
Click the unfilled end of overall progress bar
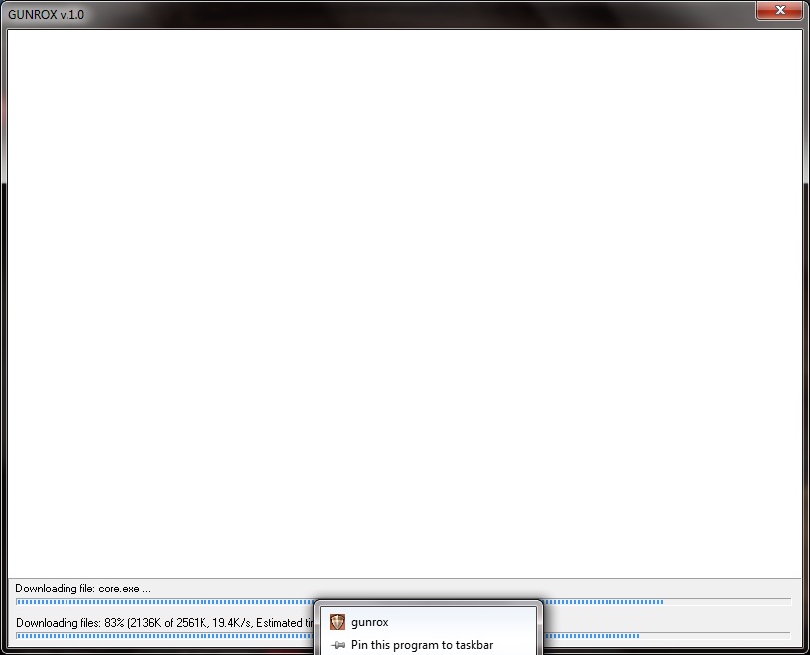click(715, 635)
